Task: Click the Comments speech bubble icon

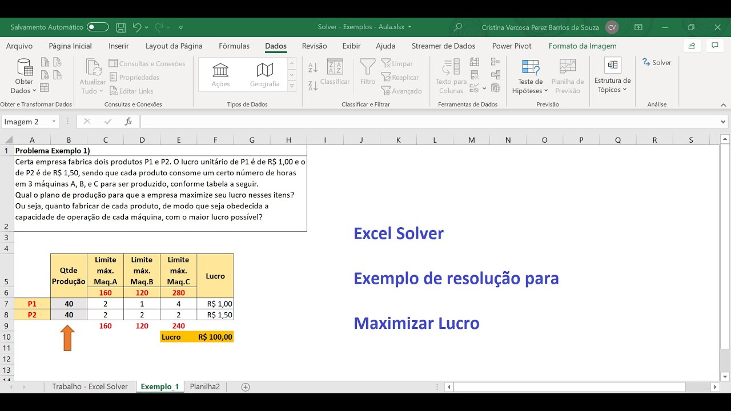Action: (x=714, y=46)
